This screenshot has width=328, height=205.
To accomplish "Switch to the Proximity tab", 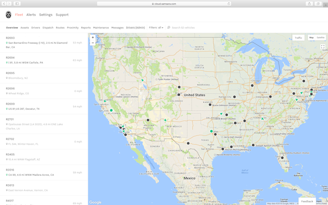I will pyautogui.click(x=73, y=28).
